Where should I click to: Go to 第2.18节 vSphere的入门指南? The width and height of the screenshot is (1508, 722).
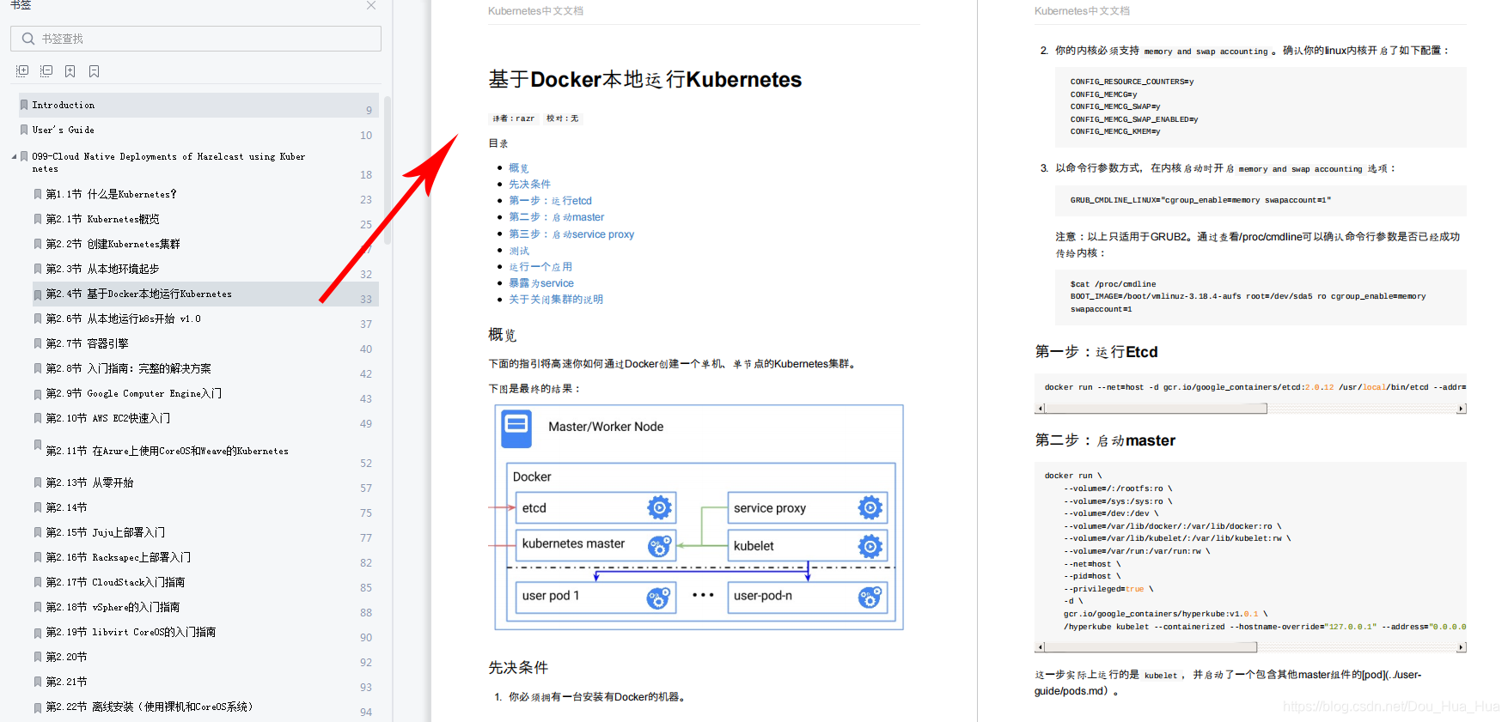113,607
